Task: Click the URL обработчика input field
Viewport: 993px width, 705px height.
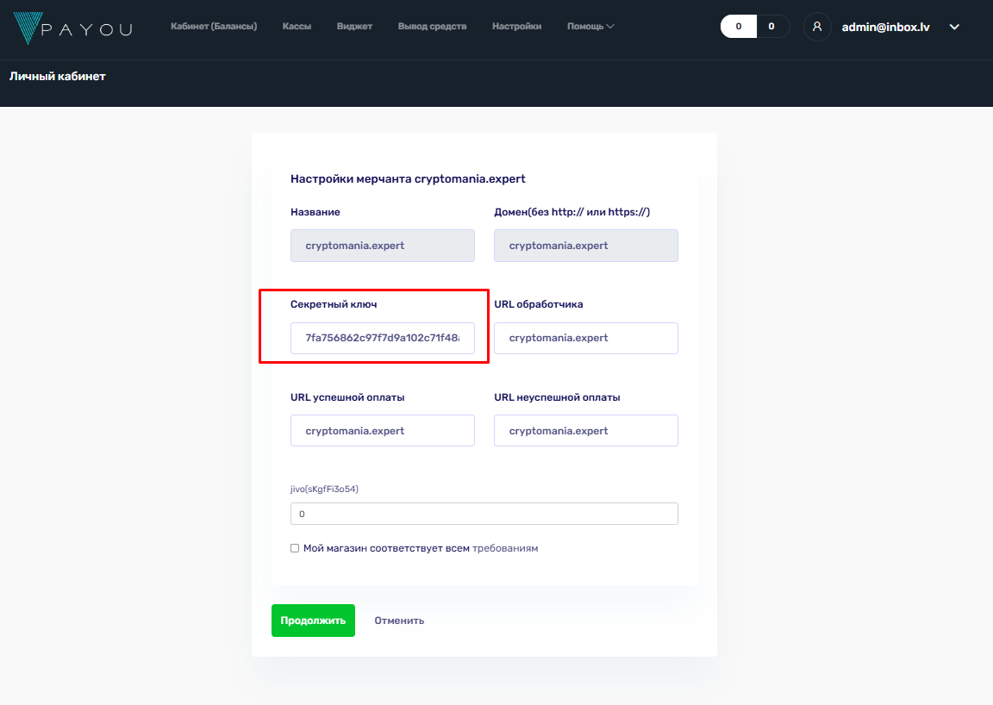Action: pos(585,338)
